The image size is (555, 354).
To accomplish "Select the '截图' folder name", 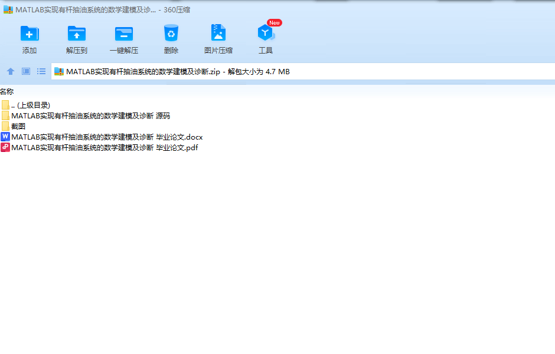I will pos(18,127).
